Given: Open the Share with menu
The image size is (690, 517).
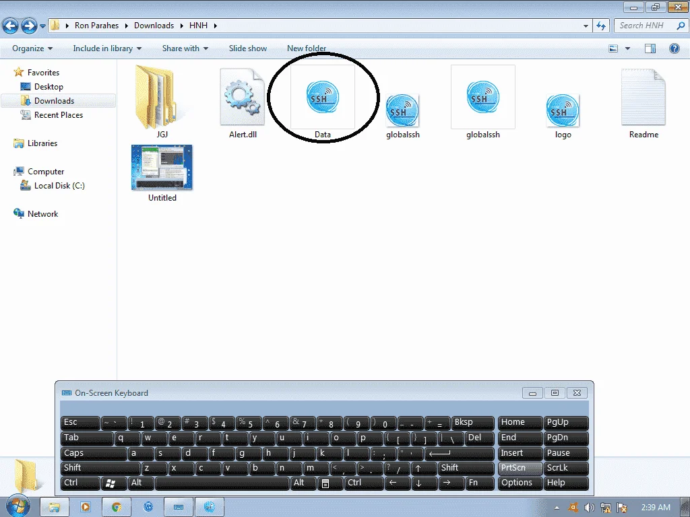Looking at the screenshot, I should click(x=185, y=48).
